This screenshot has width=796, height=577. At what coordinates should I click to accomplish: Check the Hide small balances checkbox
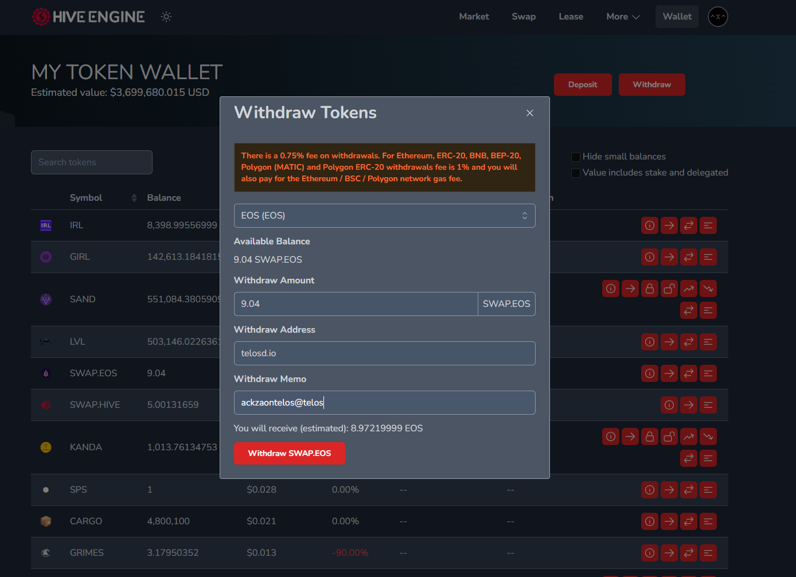576,157
